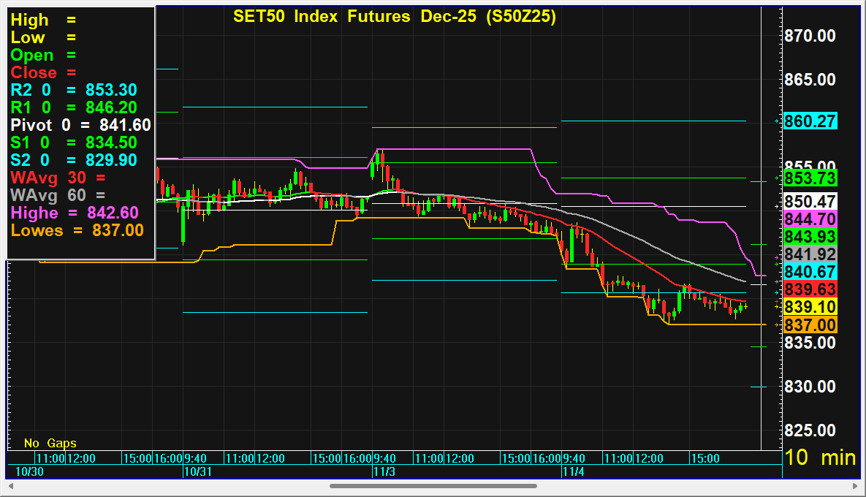Select the Lowes legend entry

click(x=77, y=230)
